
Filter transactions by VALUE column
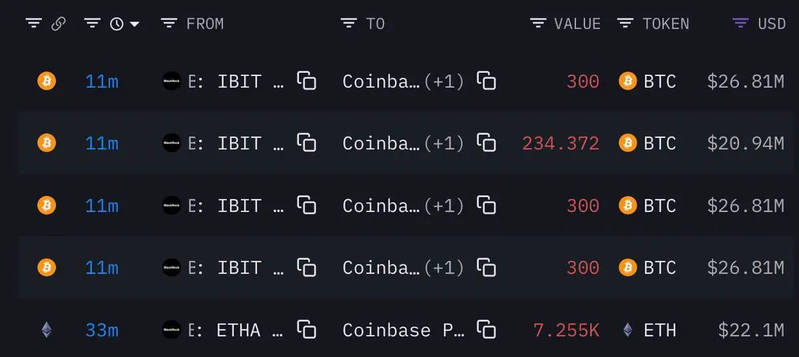pyautogui.click(x=538, y=24)
